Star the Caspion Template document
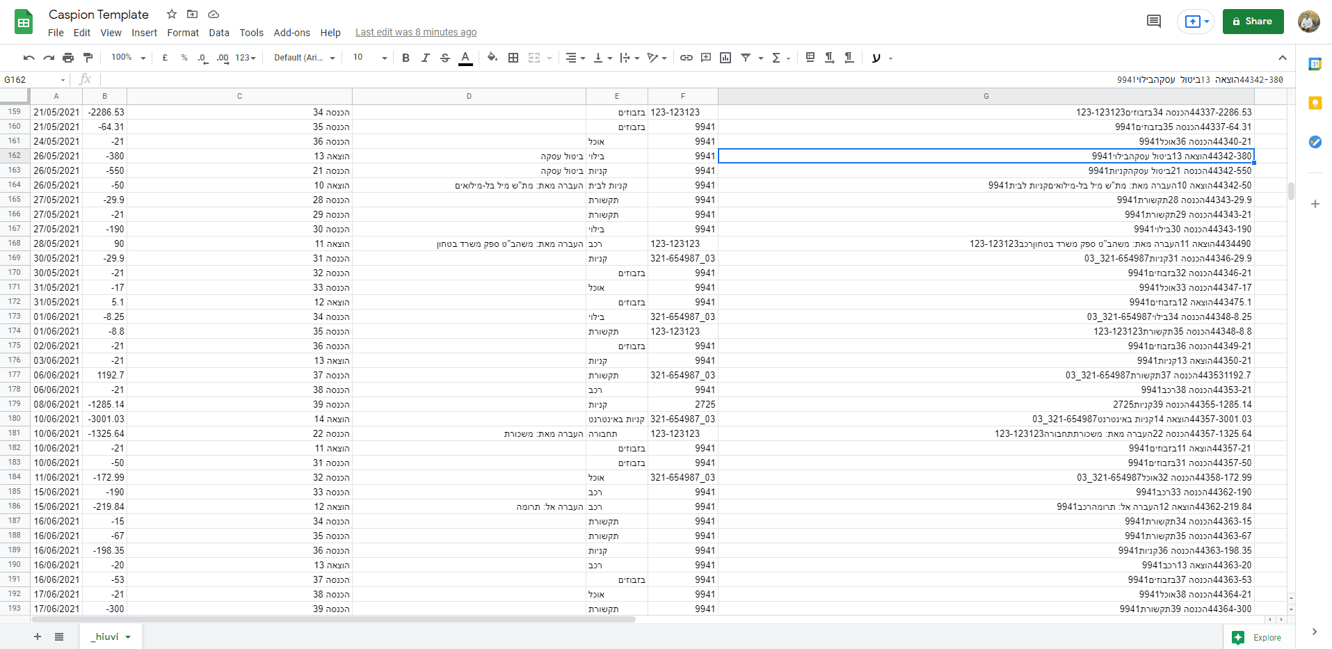 pyautogui.click(x=172, y=14)
